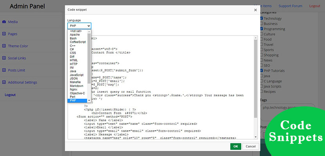
Task: Open the Media sidebar link
Action: pos(13,22)
